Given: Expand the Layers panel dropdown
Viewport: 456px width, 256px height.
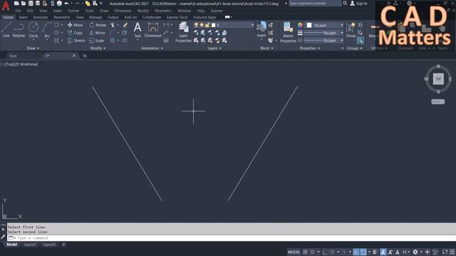Looking at the screenshot, I should pyautogui.click(x=214, y=48).
